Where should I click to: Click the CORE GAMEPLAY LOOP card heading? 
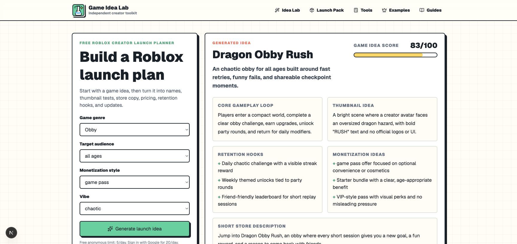245,105
